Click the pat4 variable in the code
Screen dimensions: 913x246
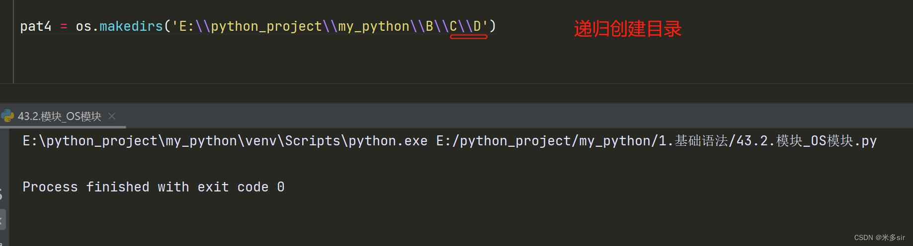coord(35,26)
